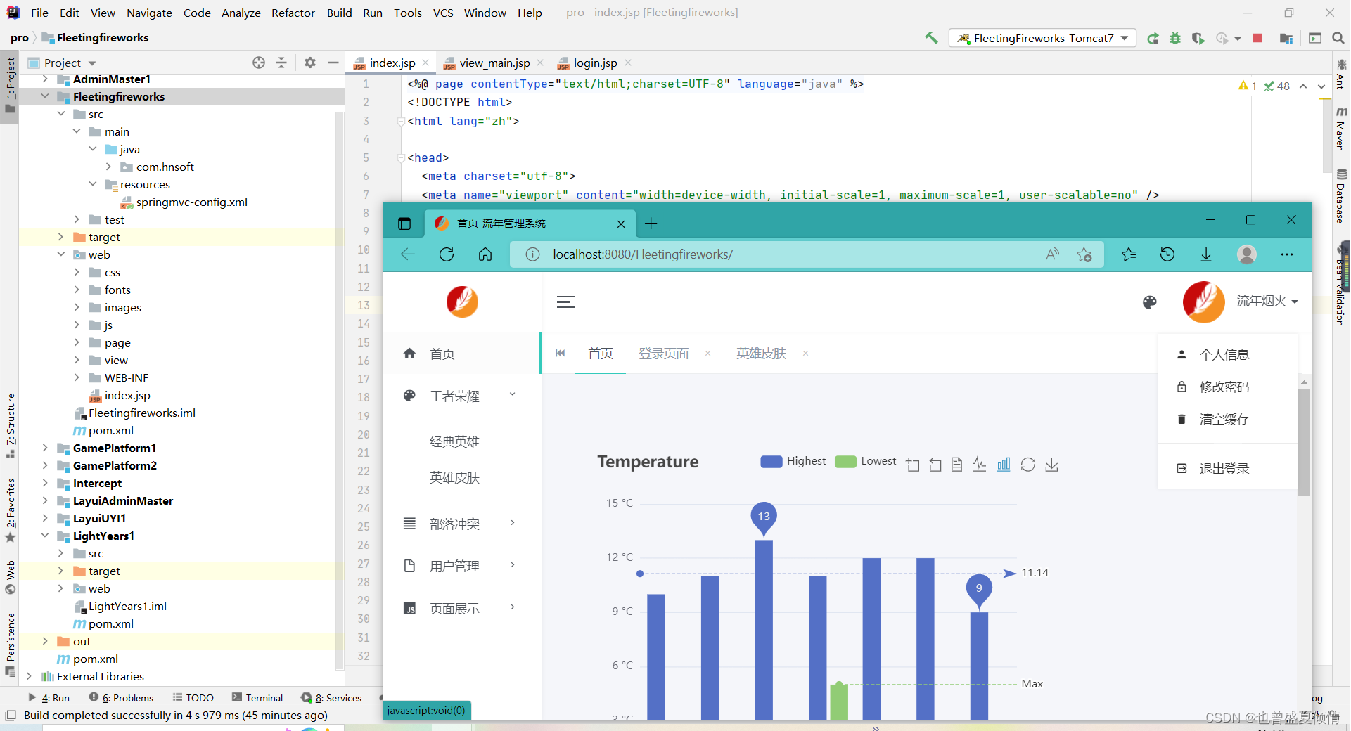Image resolution: width=1351 pixels, height=731 pixels.
Task: Open 6: Problems tool window
Action: 122,698
